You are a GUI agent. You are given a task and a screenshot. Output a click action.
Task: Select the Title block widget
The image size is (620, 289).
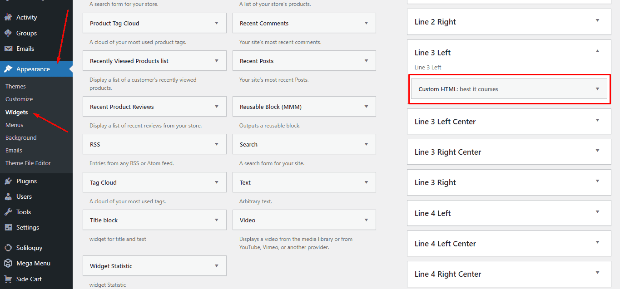(x=104, y=220)
